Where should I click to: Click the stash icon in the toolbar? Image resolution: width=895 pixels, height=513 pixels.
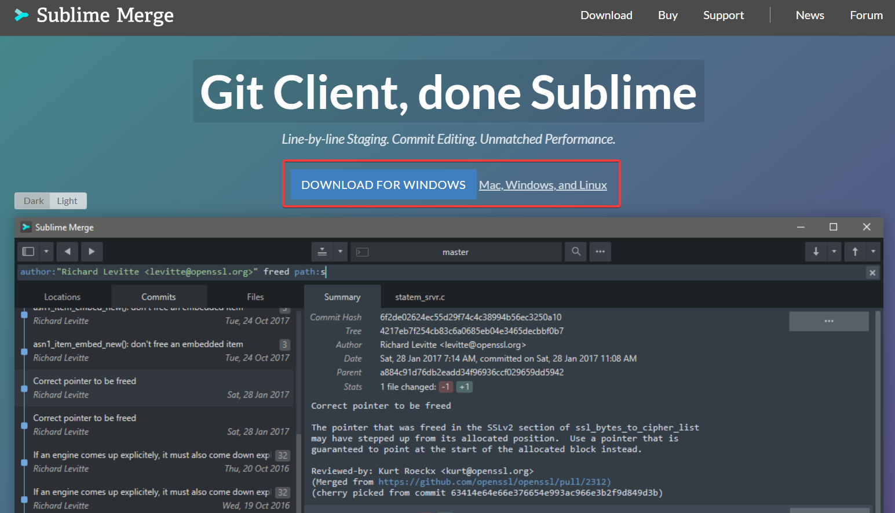(322, 252)
